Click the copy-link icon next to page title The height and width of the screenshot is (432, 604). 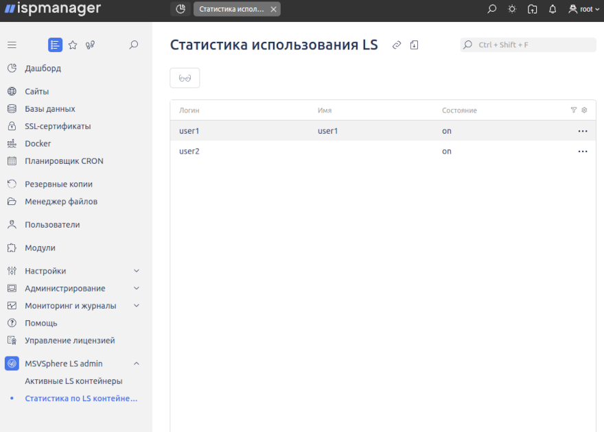coord(396,45)
